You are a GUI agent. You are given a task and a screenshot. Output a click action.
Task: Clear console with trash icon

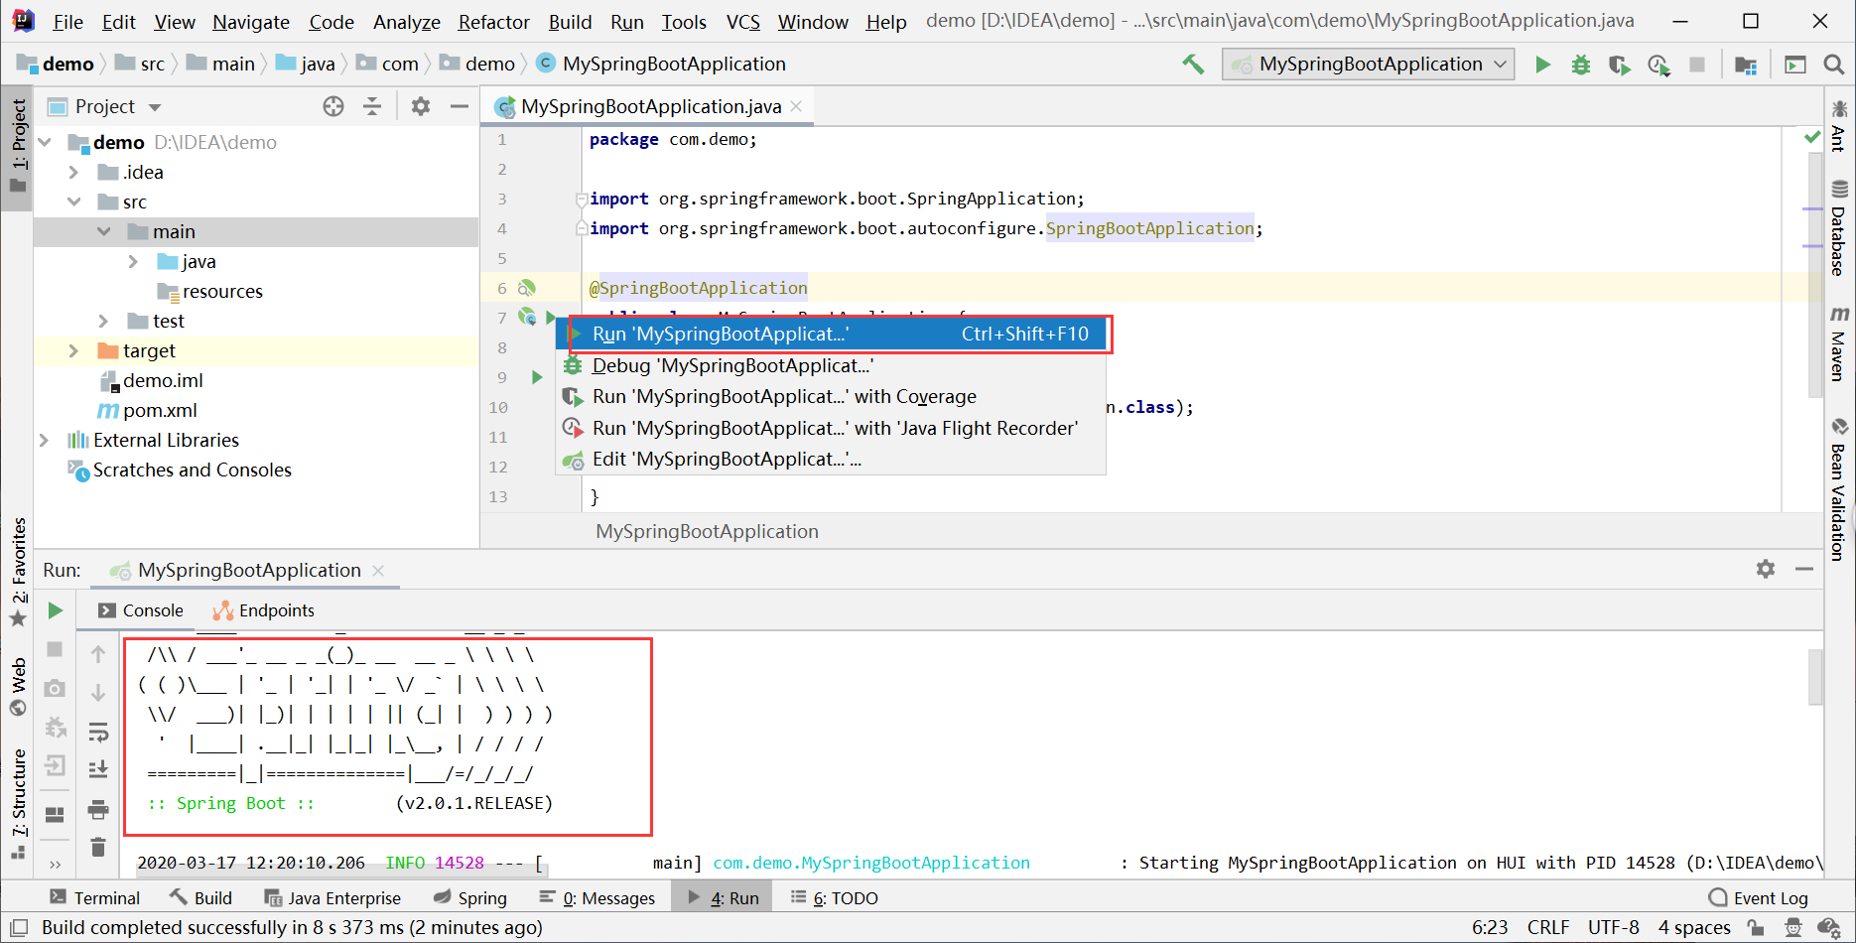98,848
